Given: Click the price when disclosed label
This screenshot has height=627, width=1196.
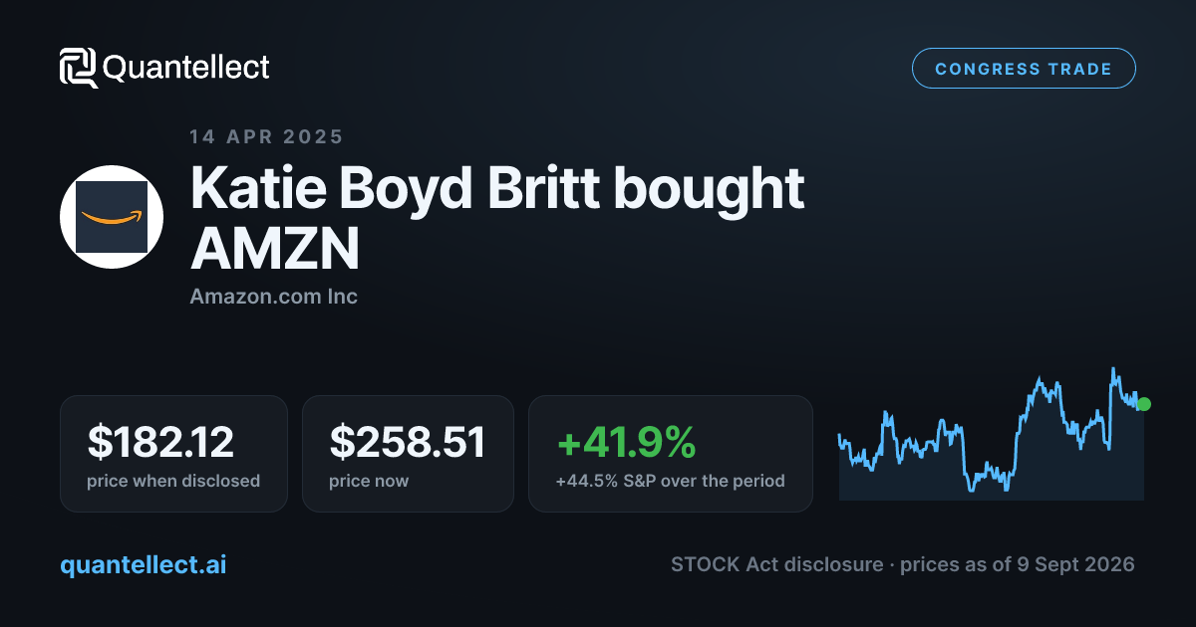Looking at the screenshot, I should [x=173, y=481].
